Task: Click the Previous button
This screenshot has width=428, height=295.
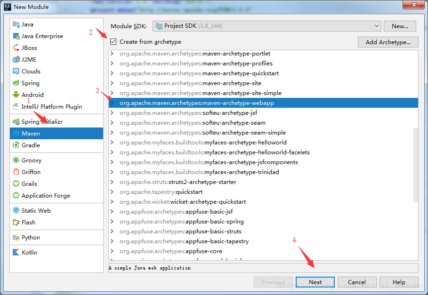Action: [x=273, y=282]
